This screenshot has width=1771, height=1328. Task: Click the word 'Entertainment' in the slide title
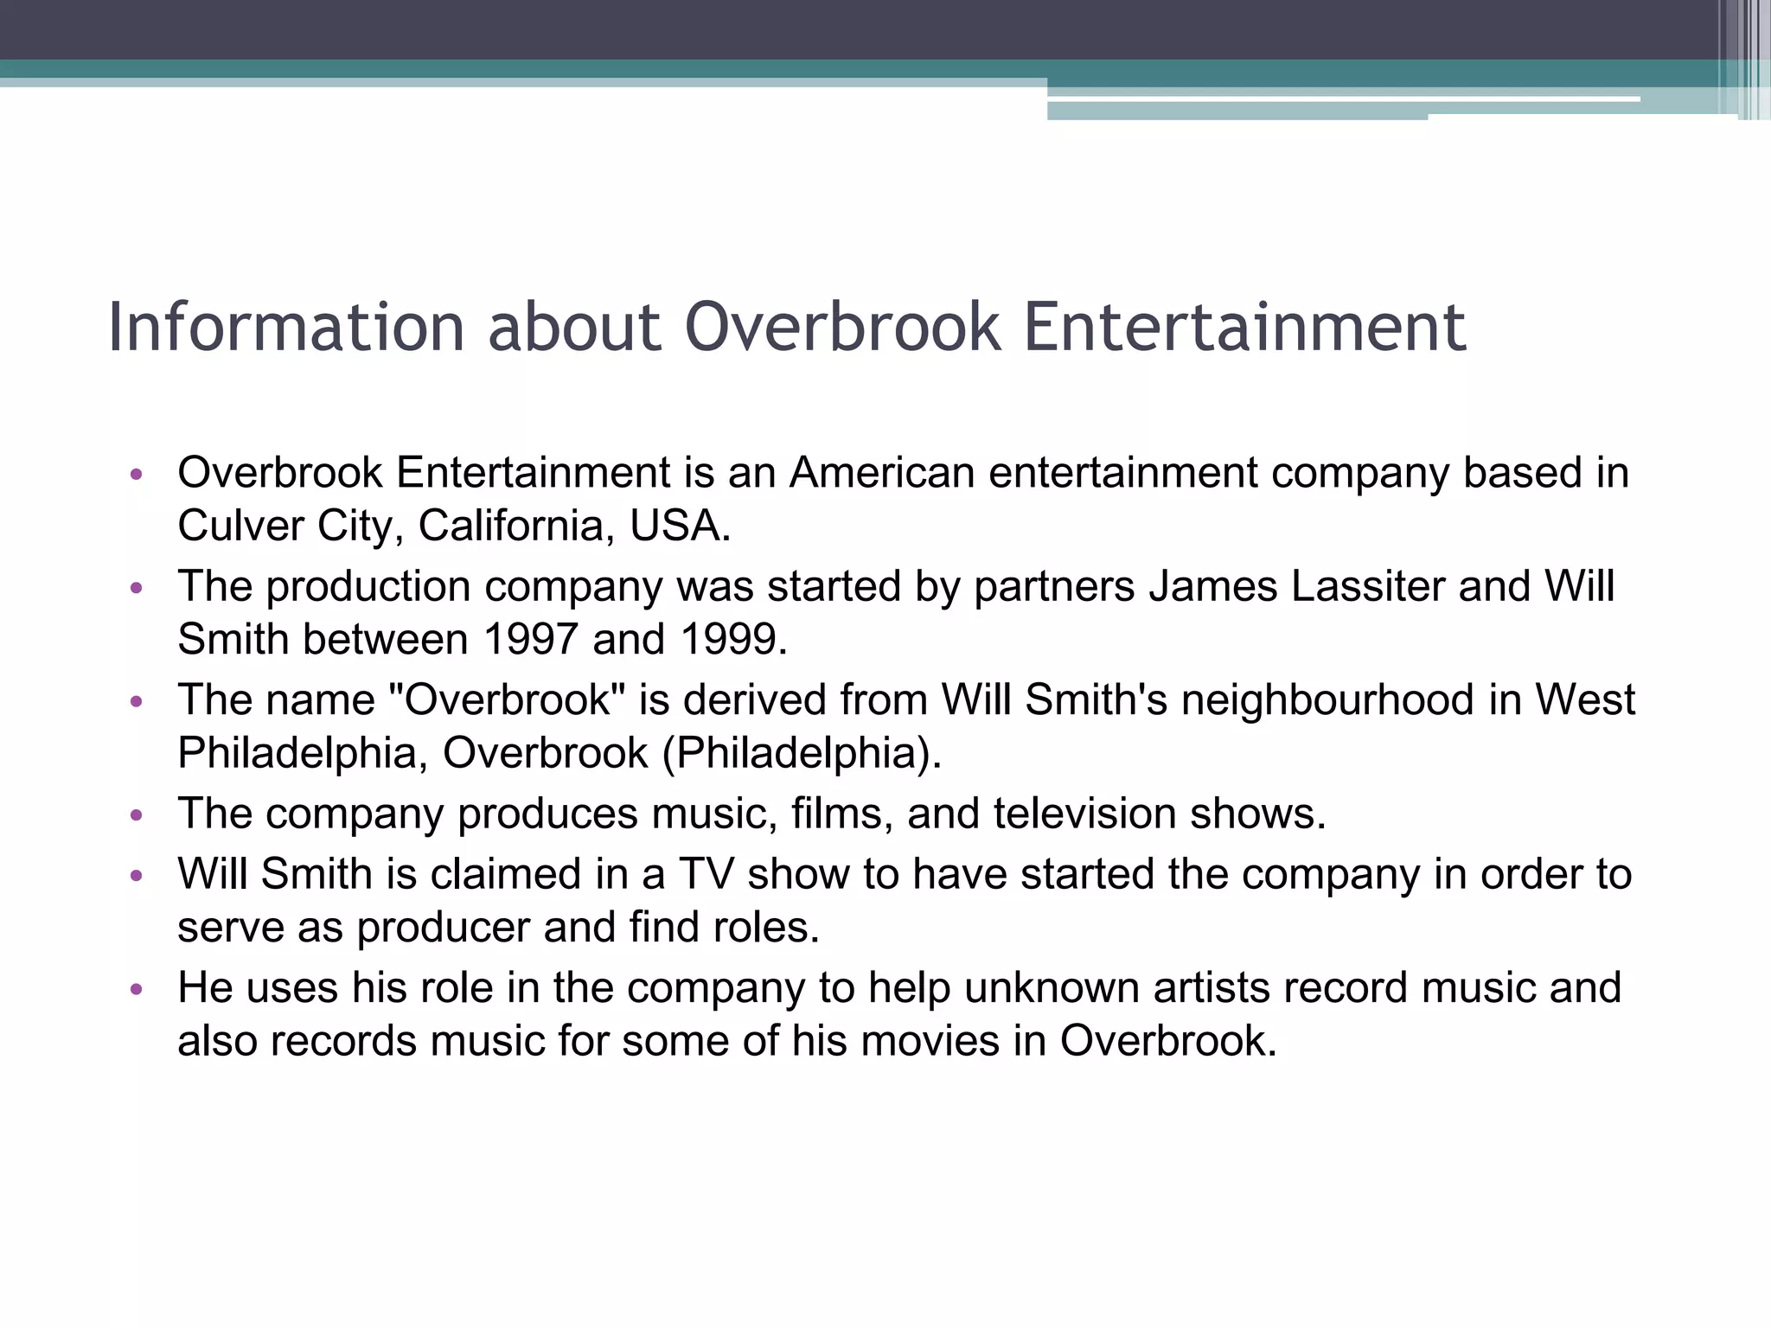click(1244, 328)
